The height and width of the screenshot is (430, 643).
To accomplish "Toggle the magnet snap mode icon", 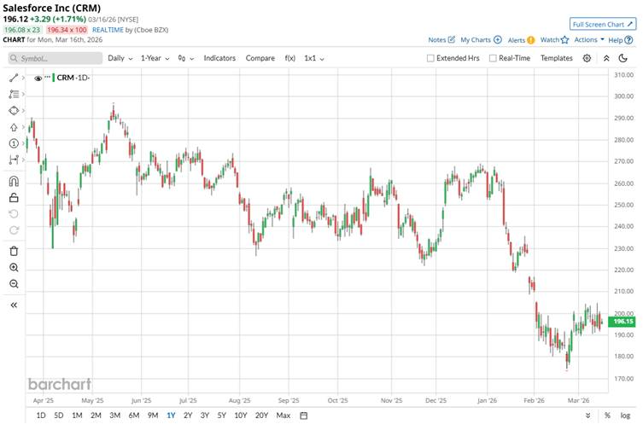I will [14, 181].
